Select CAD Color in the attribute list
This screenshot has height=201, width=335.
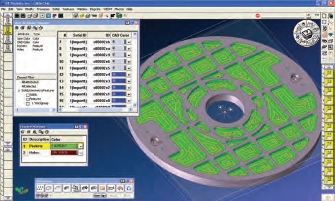point(23,42)
